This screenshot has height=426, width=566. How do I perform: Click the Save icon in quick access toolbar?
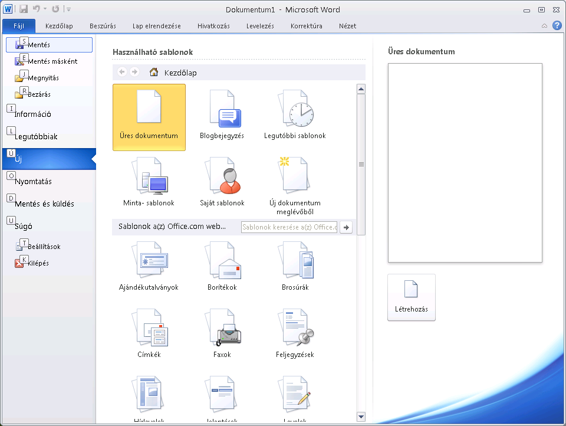coord(24,9)
